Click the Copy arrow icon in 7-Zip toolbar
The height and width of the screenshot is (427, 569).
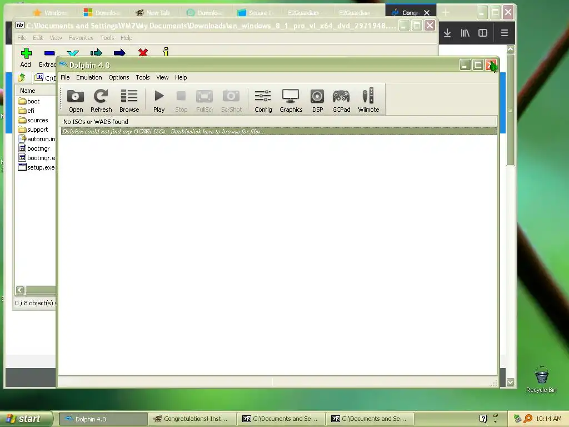click(96, 53)
